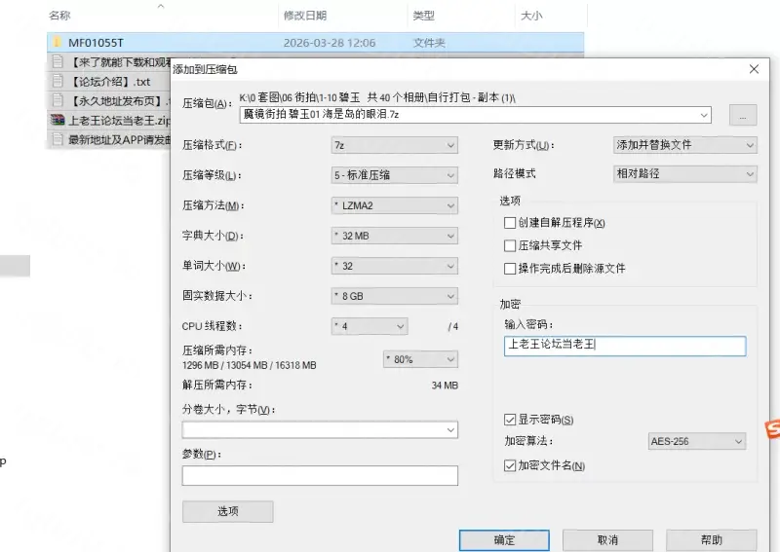Viewport: 780px width, 552px height.
Task: Click the Sogou input method icon
Action: coord(772,429)
